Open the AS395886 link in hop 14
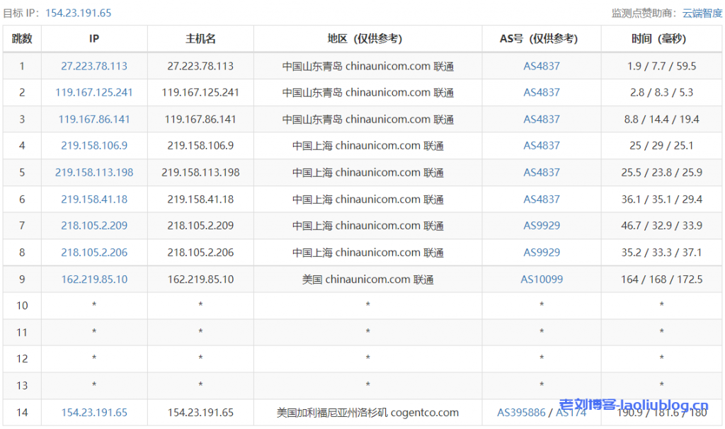 click(521, 412)
